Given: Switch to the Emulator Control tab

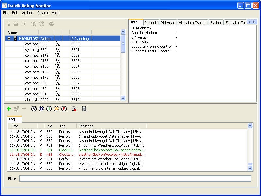Looking at the screenshot, I should [x=236, y=23].
